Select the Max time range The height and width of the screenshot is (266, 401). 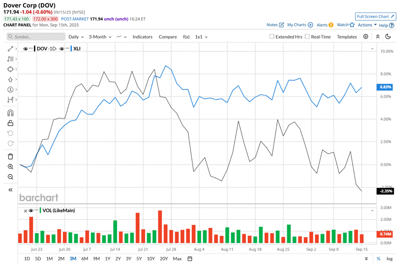(x=177, y=258)
